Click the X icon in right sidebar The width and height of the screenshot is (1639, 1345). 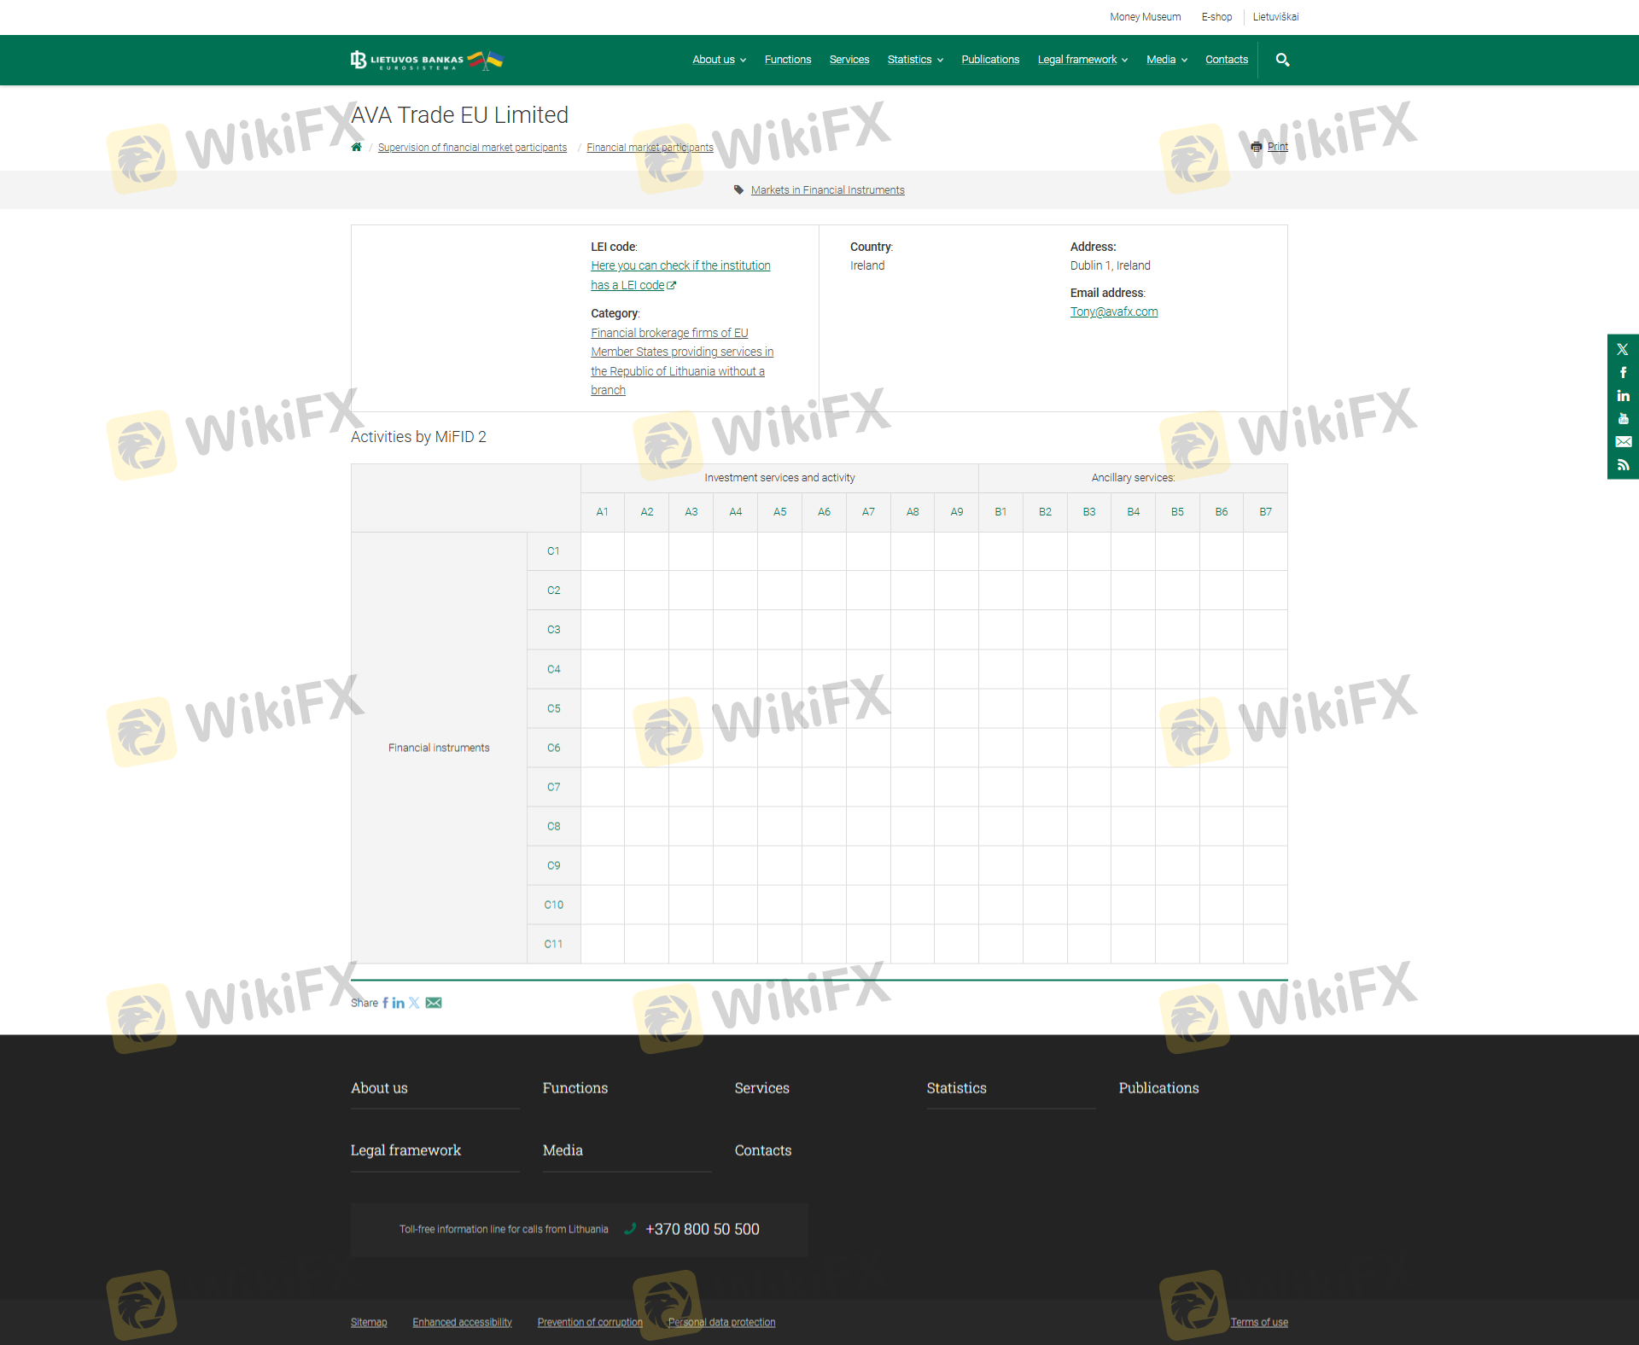(1623, 349)
